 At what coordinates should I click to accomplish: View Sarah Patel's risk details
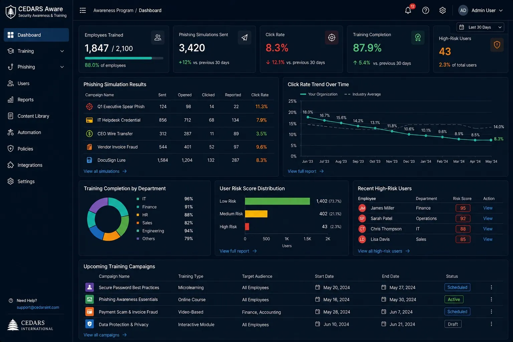point(488,218)
